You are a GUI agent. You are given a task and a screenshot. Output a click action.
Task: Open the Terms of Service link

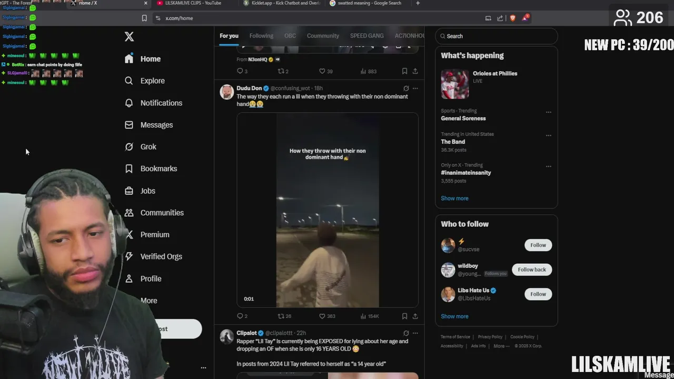455,337
